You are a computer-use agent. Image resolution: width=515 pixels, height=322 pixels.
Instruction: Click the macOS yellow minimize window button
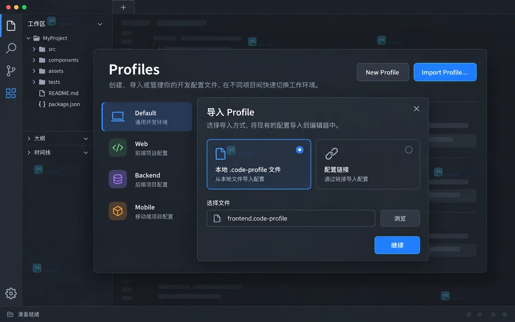pos(16,7)
